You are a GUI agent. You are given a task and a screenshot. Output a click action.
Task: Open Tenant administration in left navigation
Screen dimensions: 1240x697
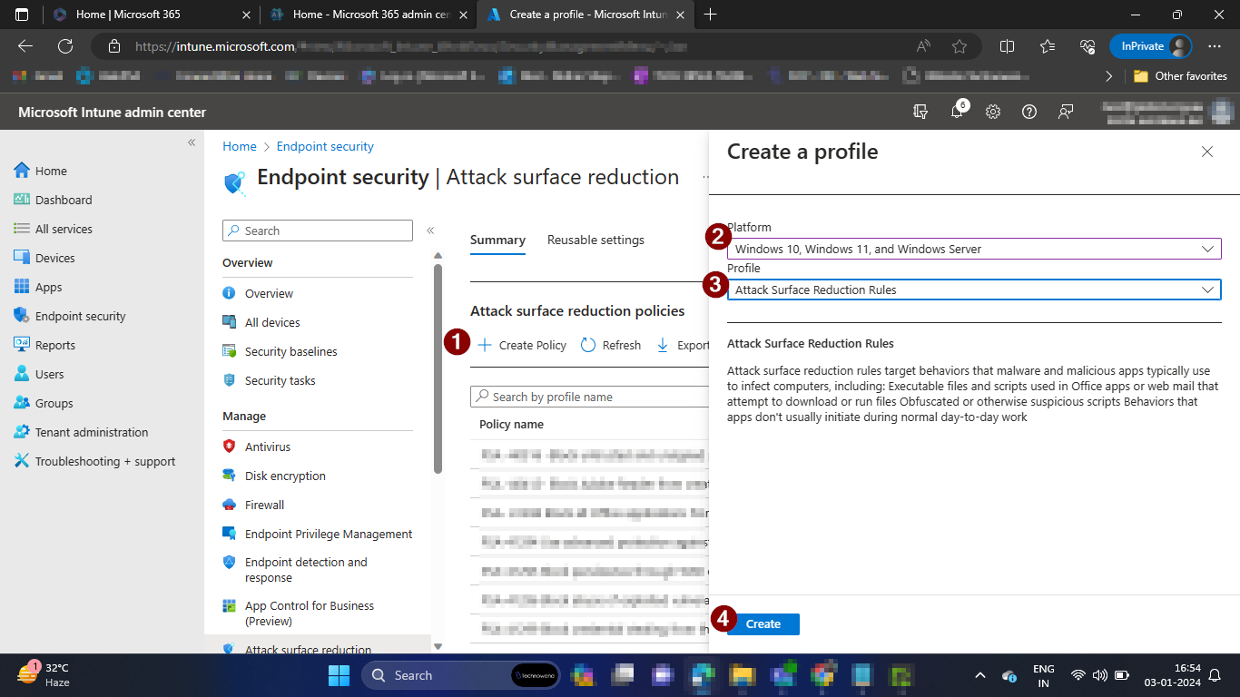[x=81, y=432]
